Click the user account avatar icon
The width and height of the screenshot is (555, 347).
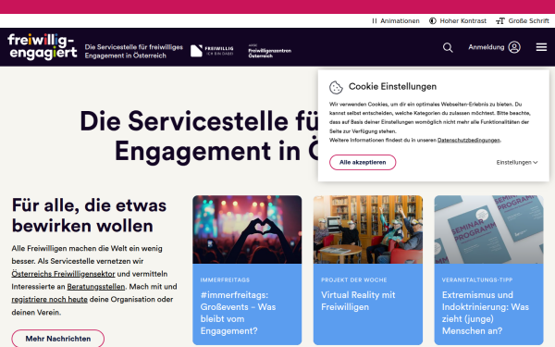(x=514, y=47)
